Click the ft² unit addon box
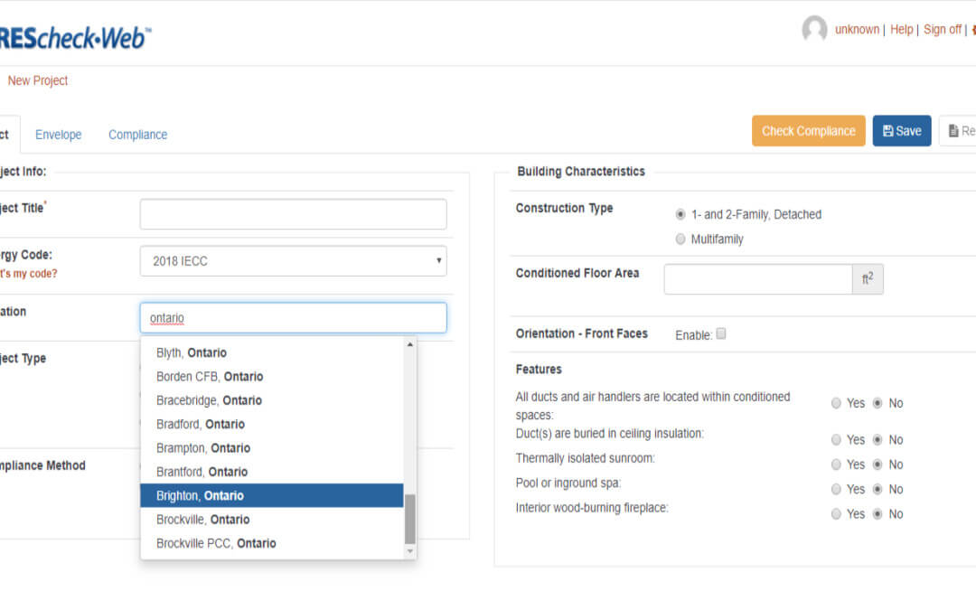This screenshot has width=976, height=610. [868, 279]
